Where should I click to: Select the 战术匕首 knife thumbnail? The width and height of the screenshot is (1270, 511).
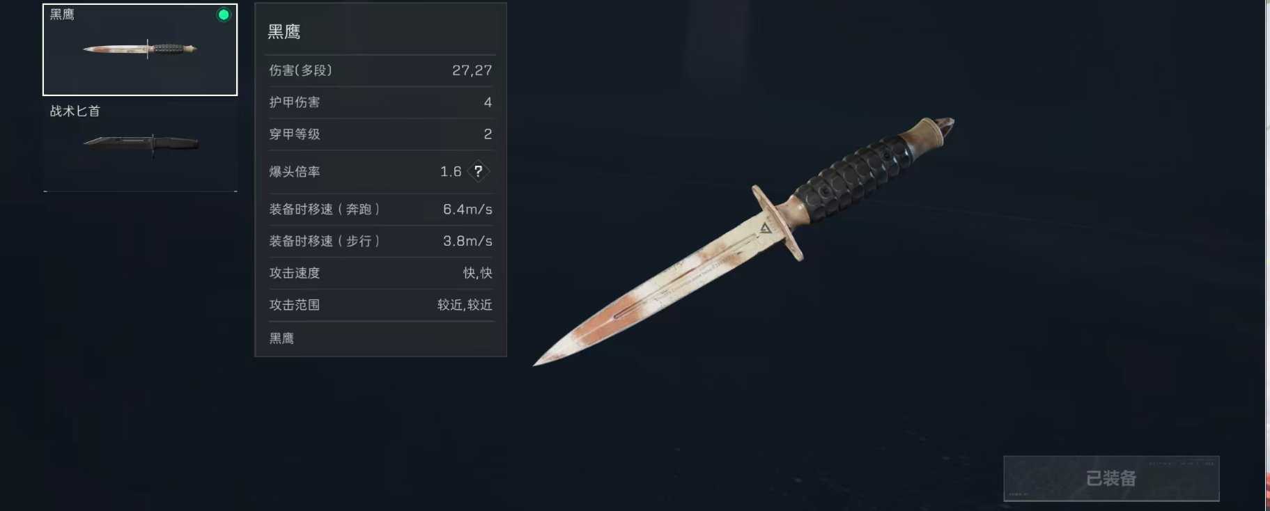140,144
